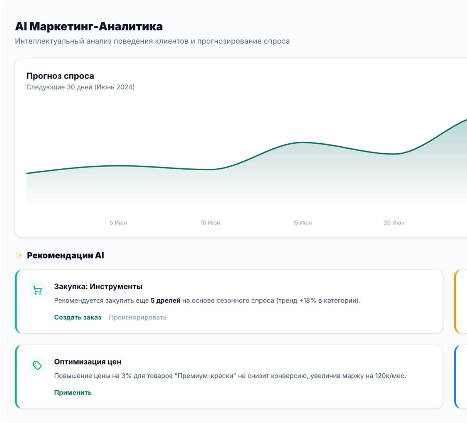Select the 15 Июн axis label

pos(302,223)
